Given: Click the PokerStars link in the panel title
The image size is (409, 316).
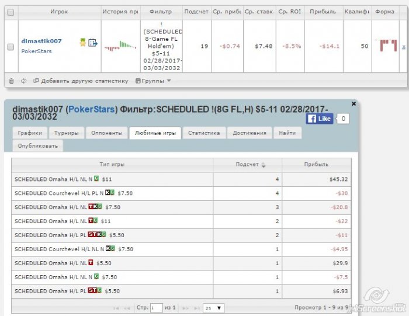Looking at the screenshot, I should [x=91, y=109].
